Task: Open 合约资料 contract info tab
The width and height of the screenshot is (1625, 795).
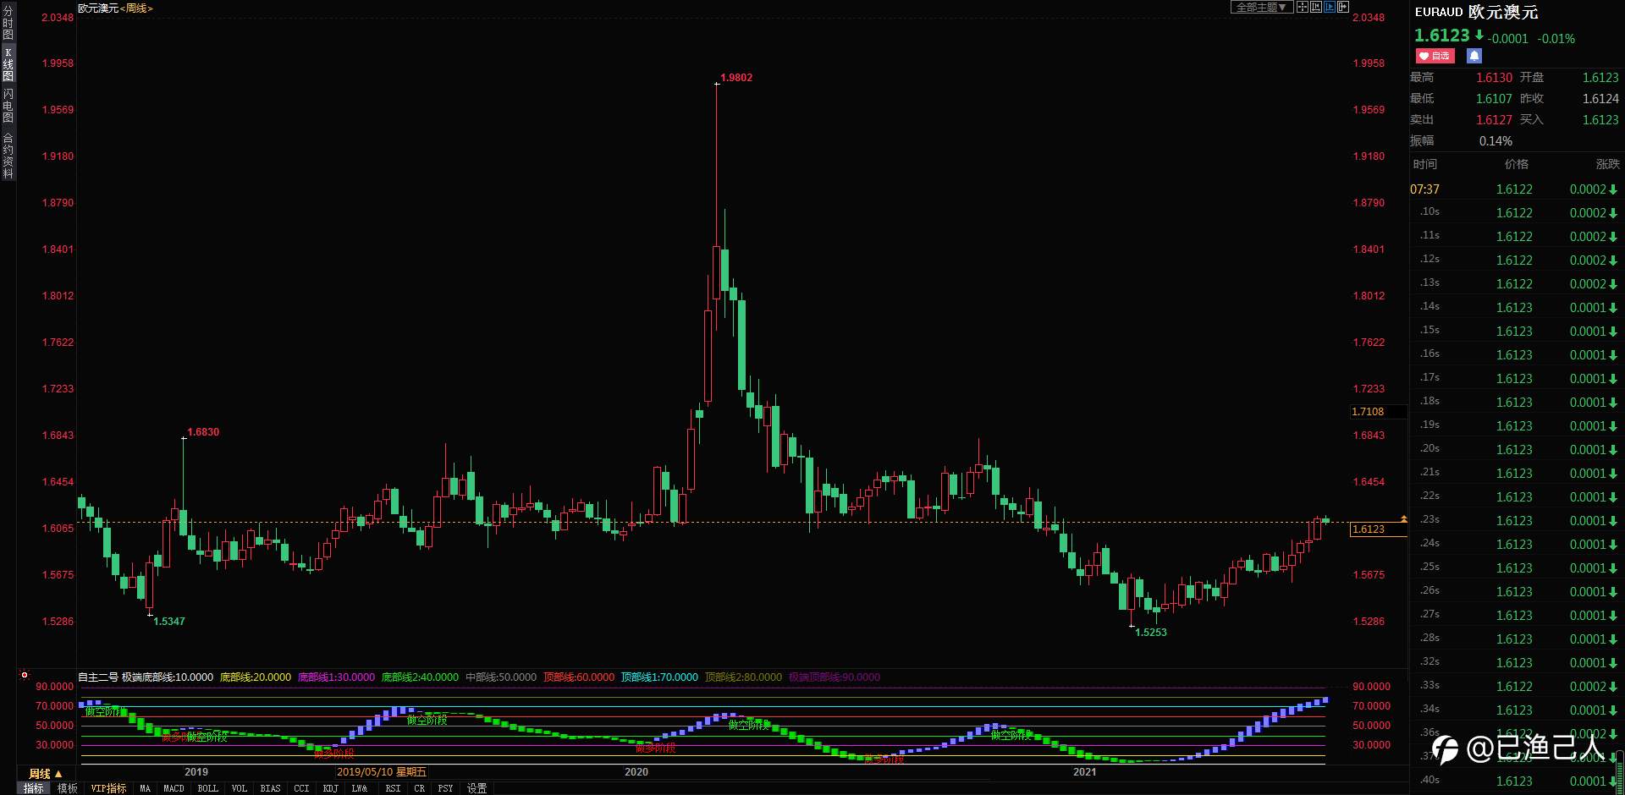Action: pos(8,155)
